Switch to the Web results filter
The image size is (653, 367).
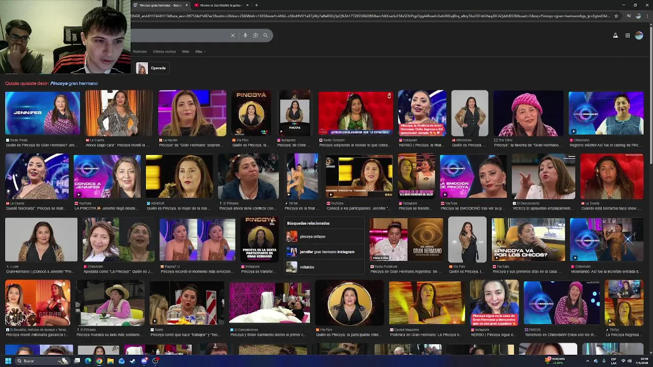tap(186, 51)
